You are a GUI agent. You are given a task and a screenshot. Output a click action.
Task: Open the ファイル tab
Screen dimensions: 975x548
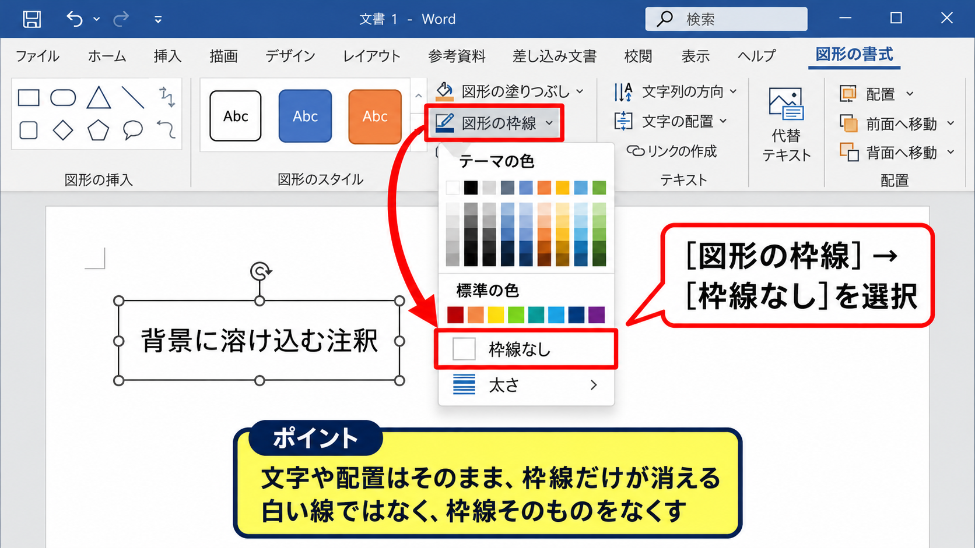coord(37,56)
